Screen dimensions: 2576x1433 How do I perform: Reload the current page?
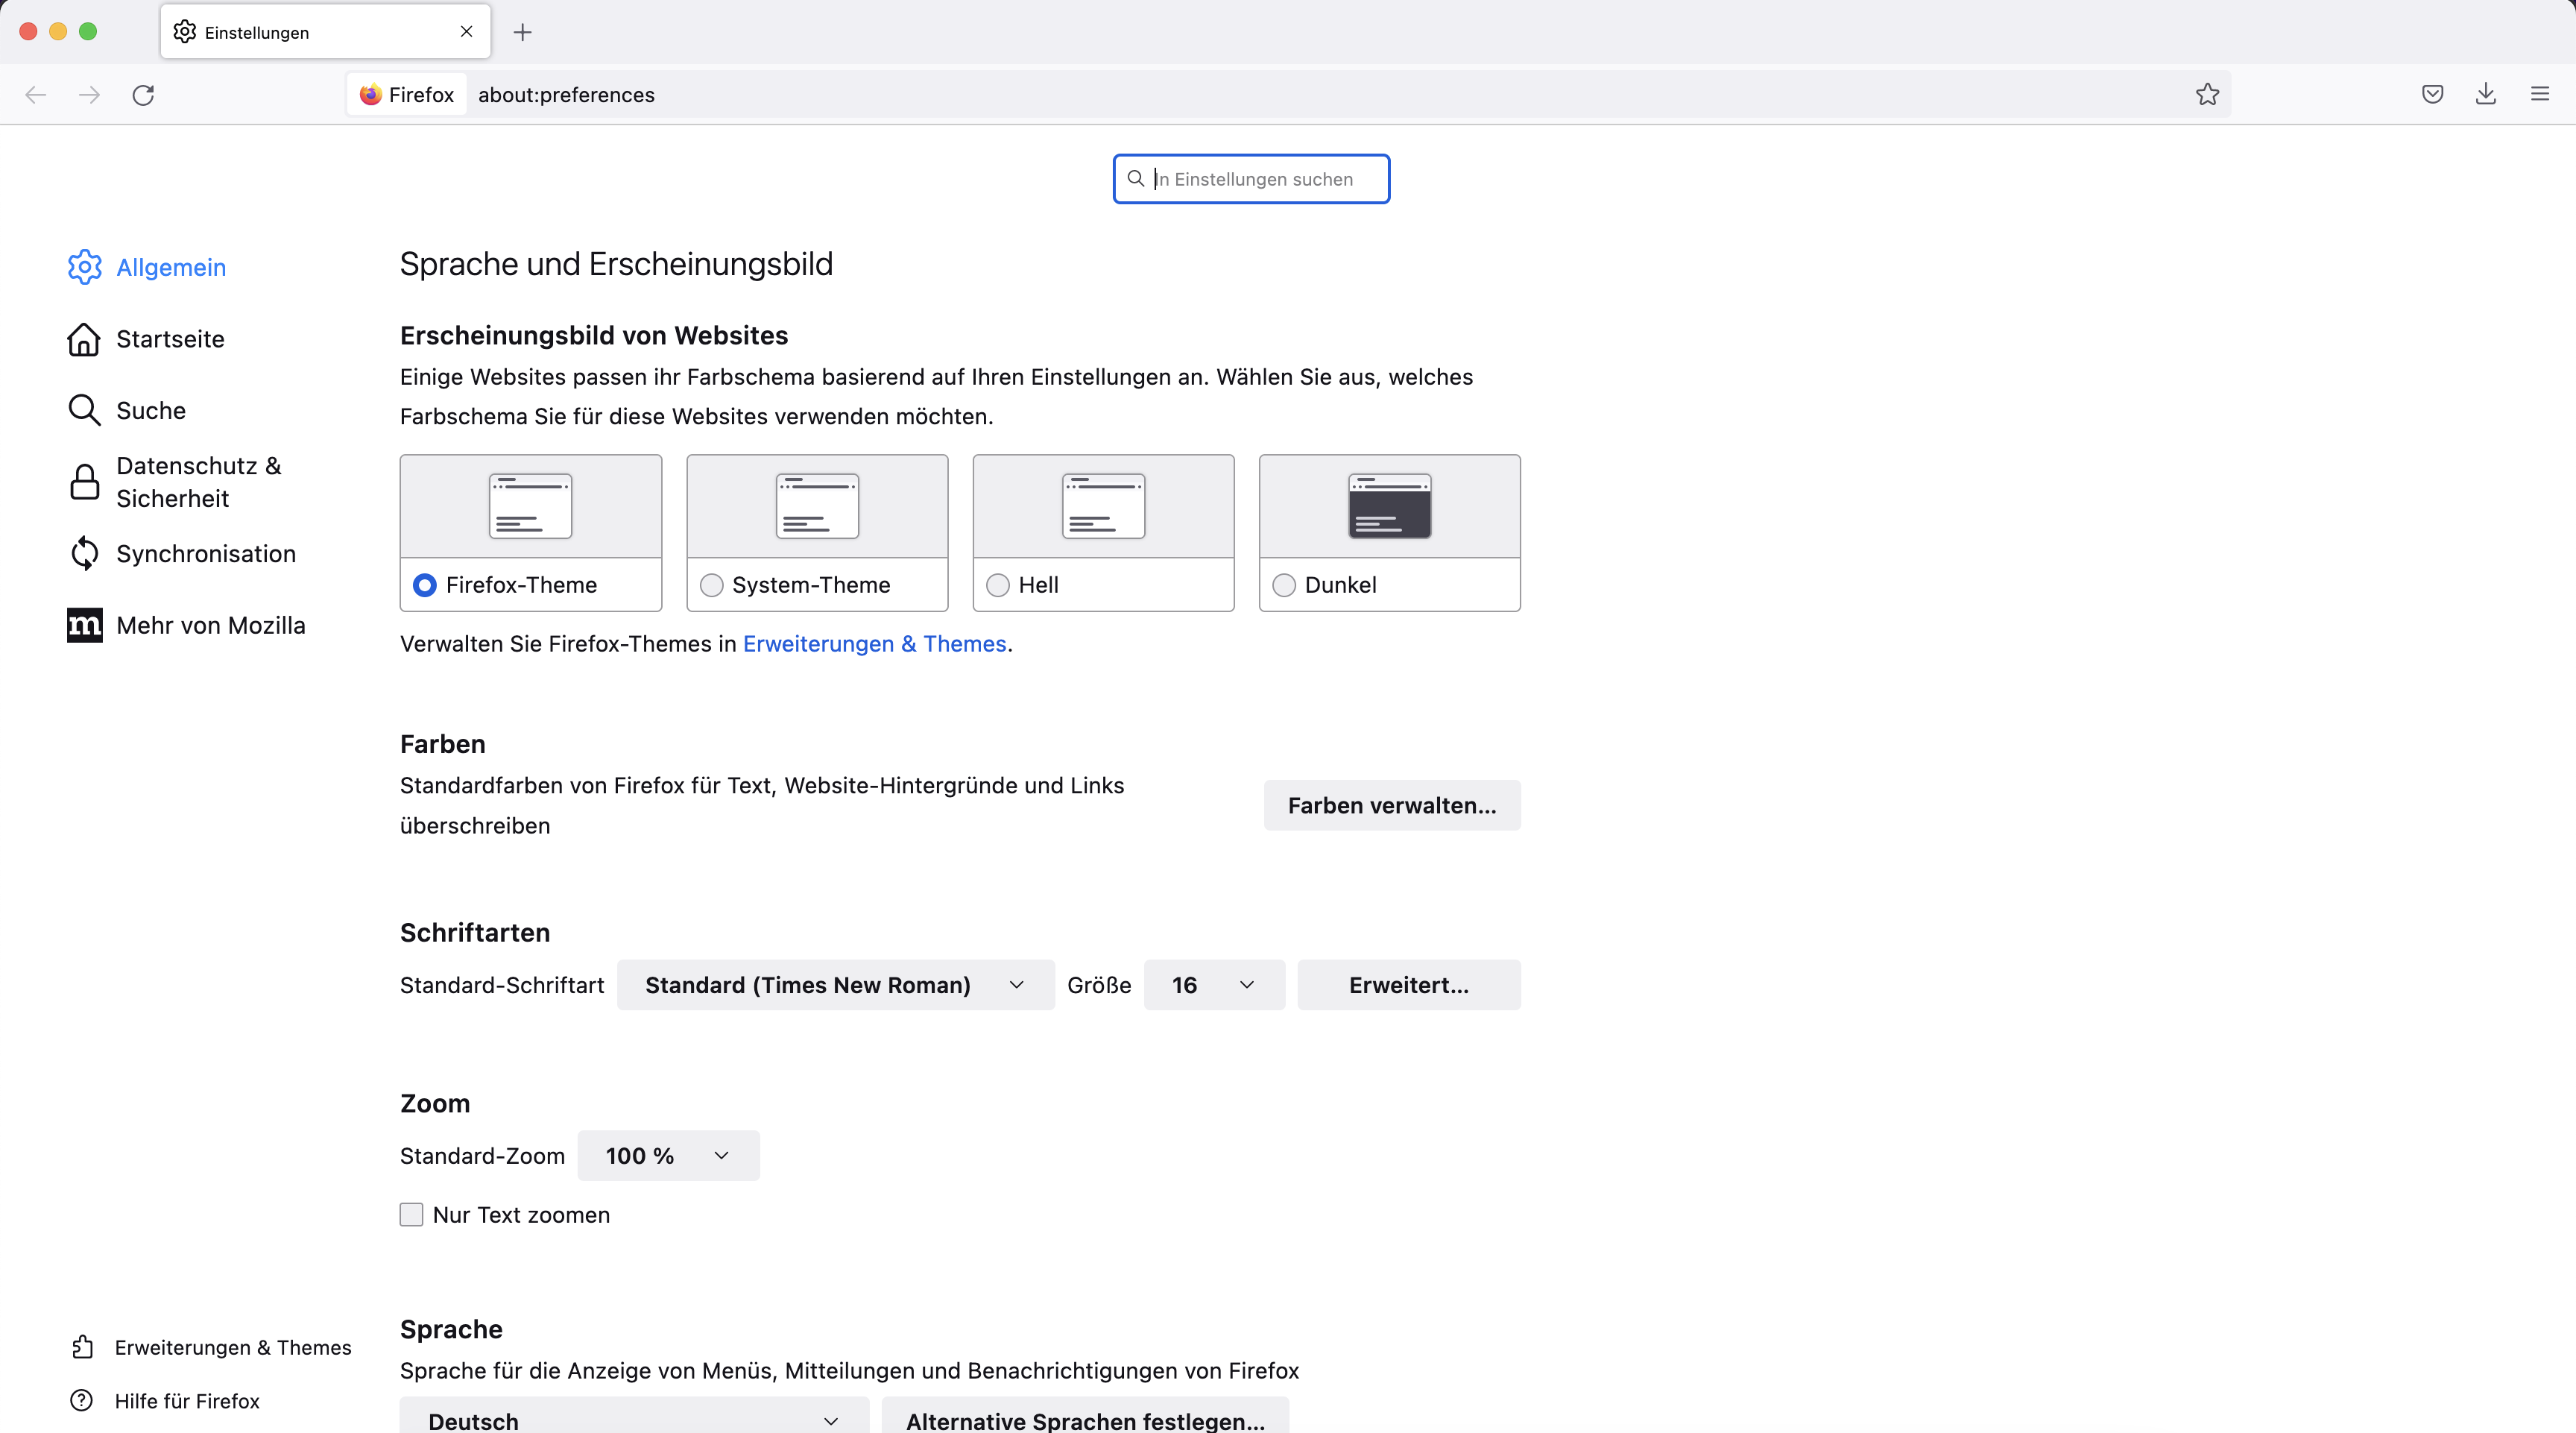click(x=143, y=95)
